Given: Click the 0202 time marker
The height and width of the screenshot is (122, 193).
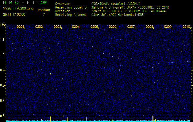Looking at the screenshot, I should click(39, 27).
